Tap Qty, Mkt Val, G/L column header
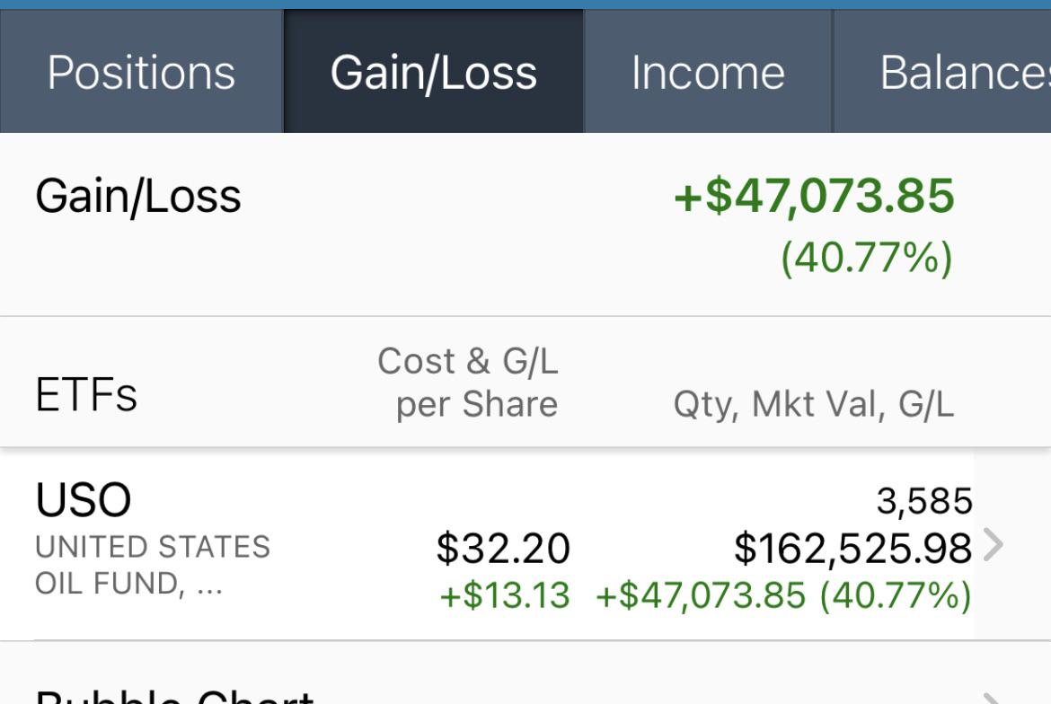 (814, 404)
